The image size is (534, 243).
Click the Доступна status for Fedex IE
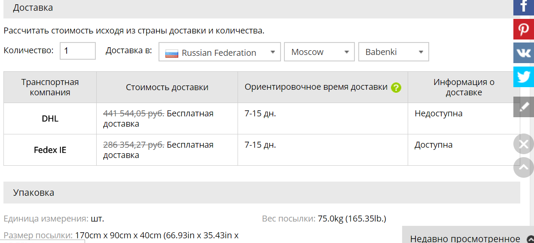pyautogui.click(x=433, y=145)
